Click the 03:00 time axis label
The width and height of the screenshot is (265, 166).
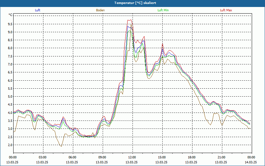point(43,157)
